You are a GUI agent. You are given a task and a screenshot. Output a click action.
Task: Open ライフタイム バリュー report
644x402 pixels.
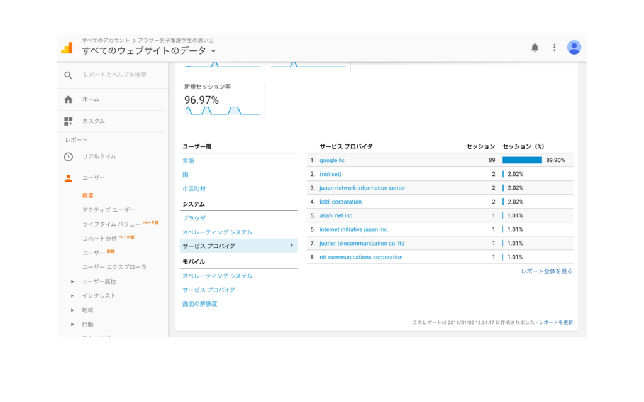[111, 224]
